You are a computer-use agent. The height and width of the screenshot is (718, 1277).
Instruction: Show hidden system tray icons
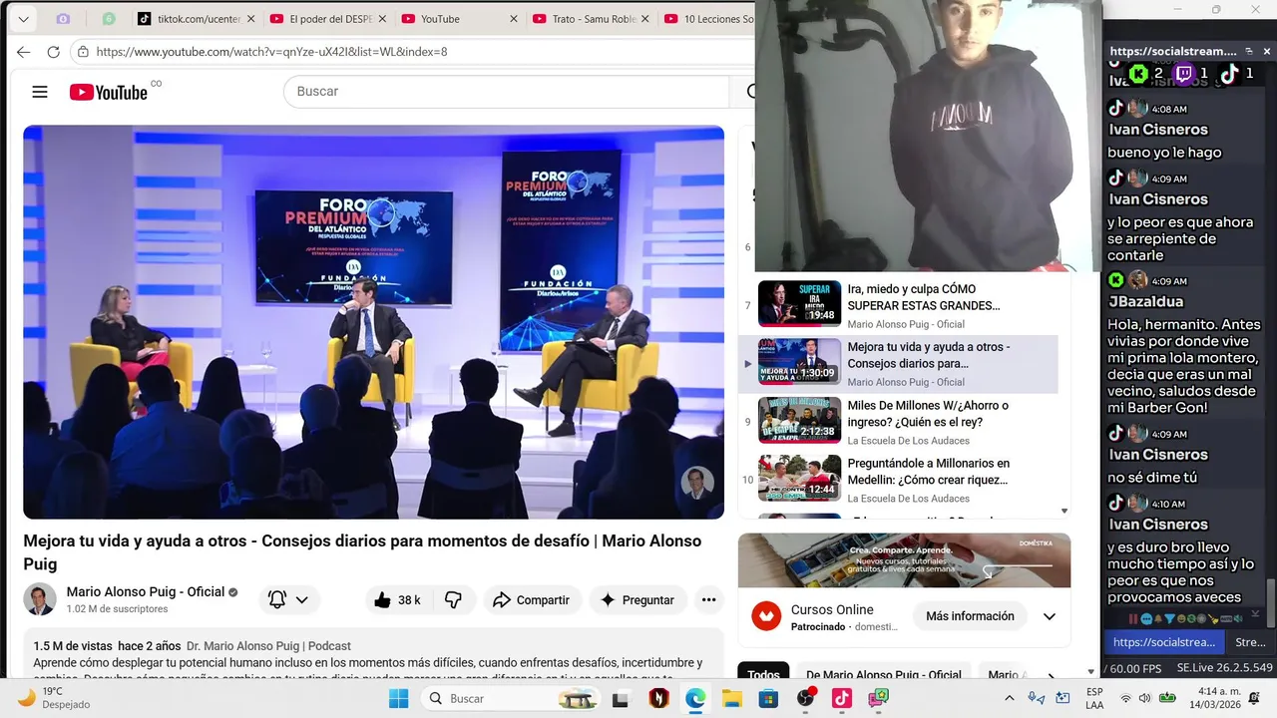pos(1009,698)
